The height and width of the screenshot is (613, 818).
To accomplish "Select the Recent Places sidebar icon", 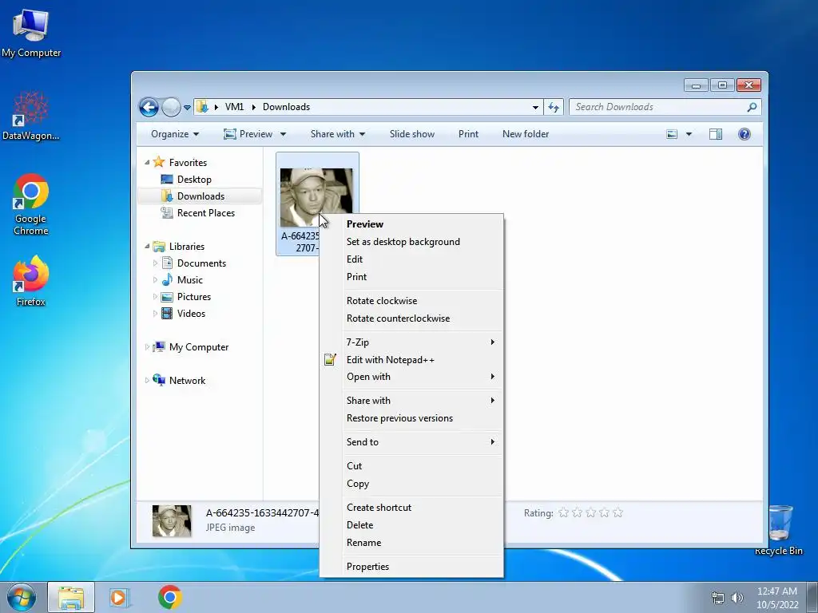I will [x=167, y=212].
